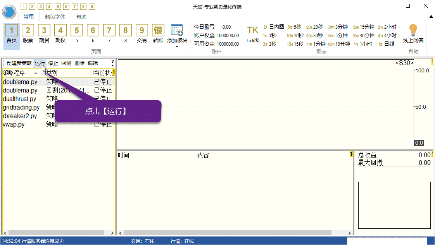Expand the 添加板块 dropdown arrow
Image resolution: width=435 pixels, height=245 pixels.
[177, 46]
